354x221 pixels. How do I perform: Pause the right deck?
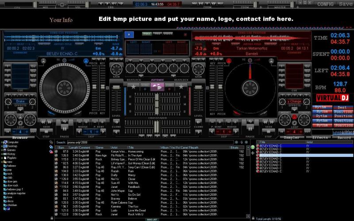pyautogui.click(x=250, y=129)
